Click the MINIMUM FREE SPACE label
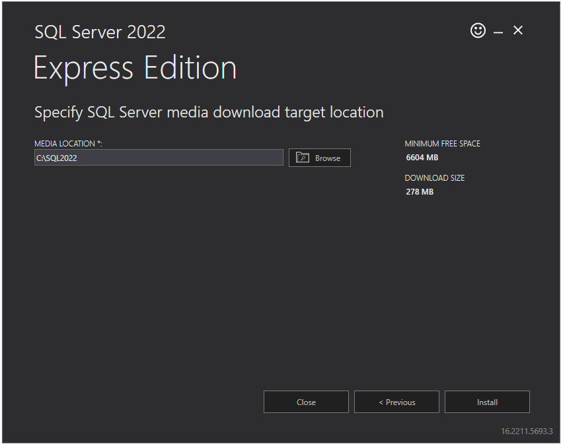The image size is (561, 444). (x=442, y=144)
